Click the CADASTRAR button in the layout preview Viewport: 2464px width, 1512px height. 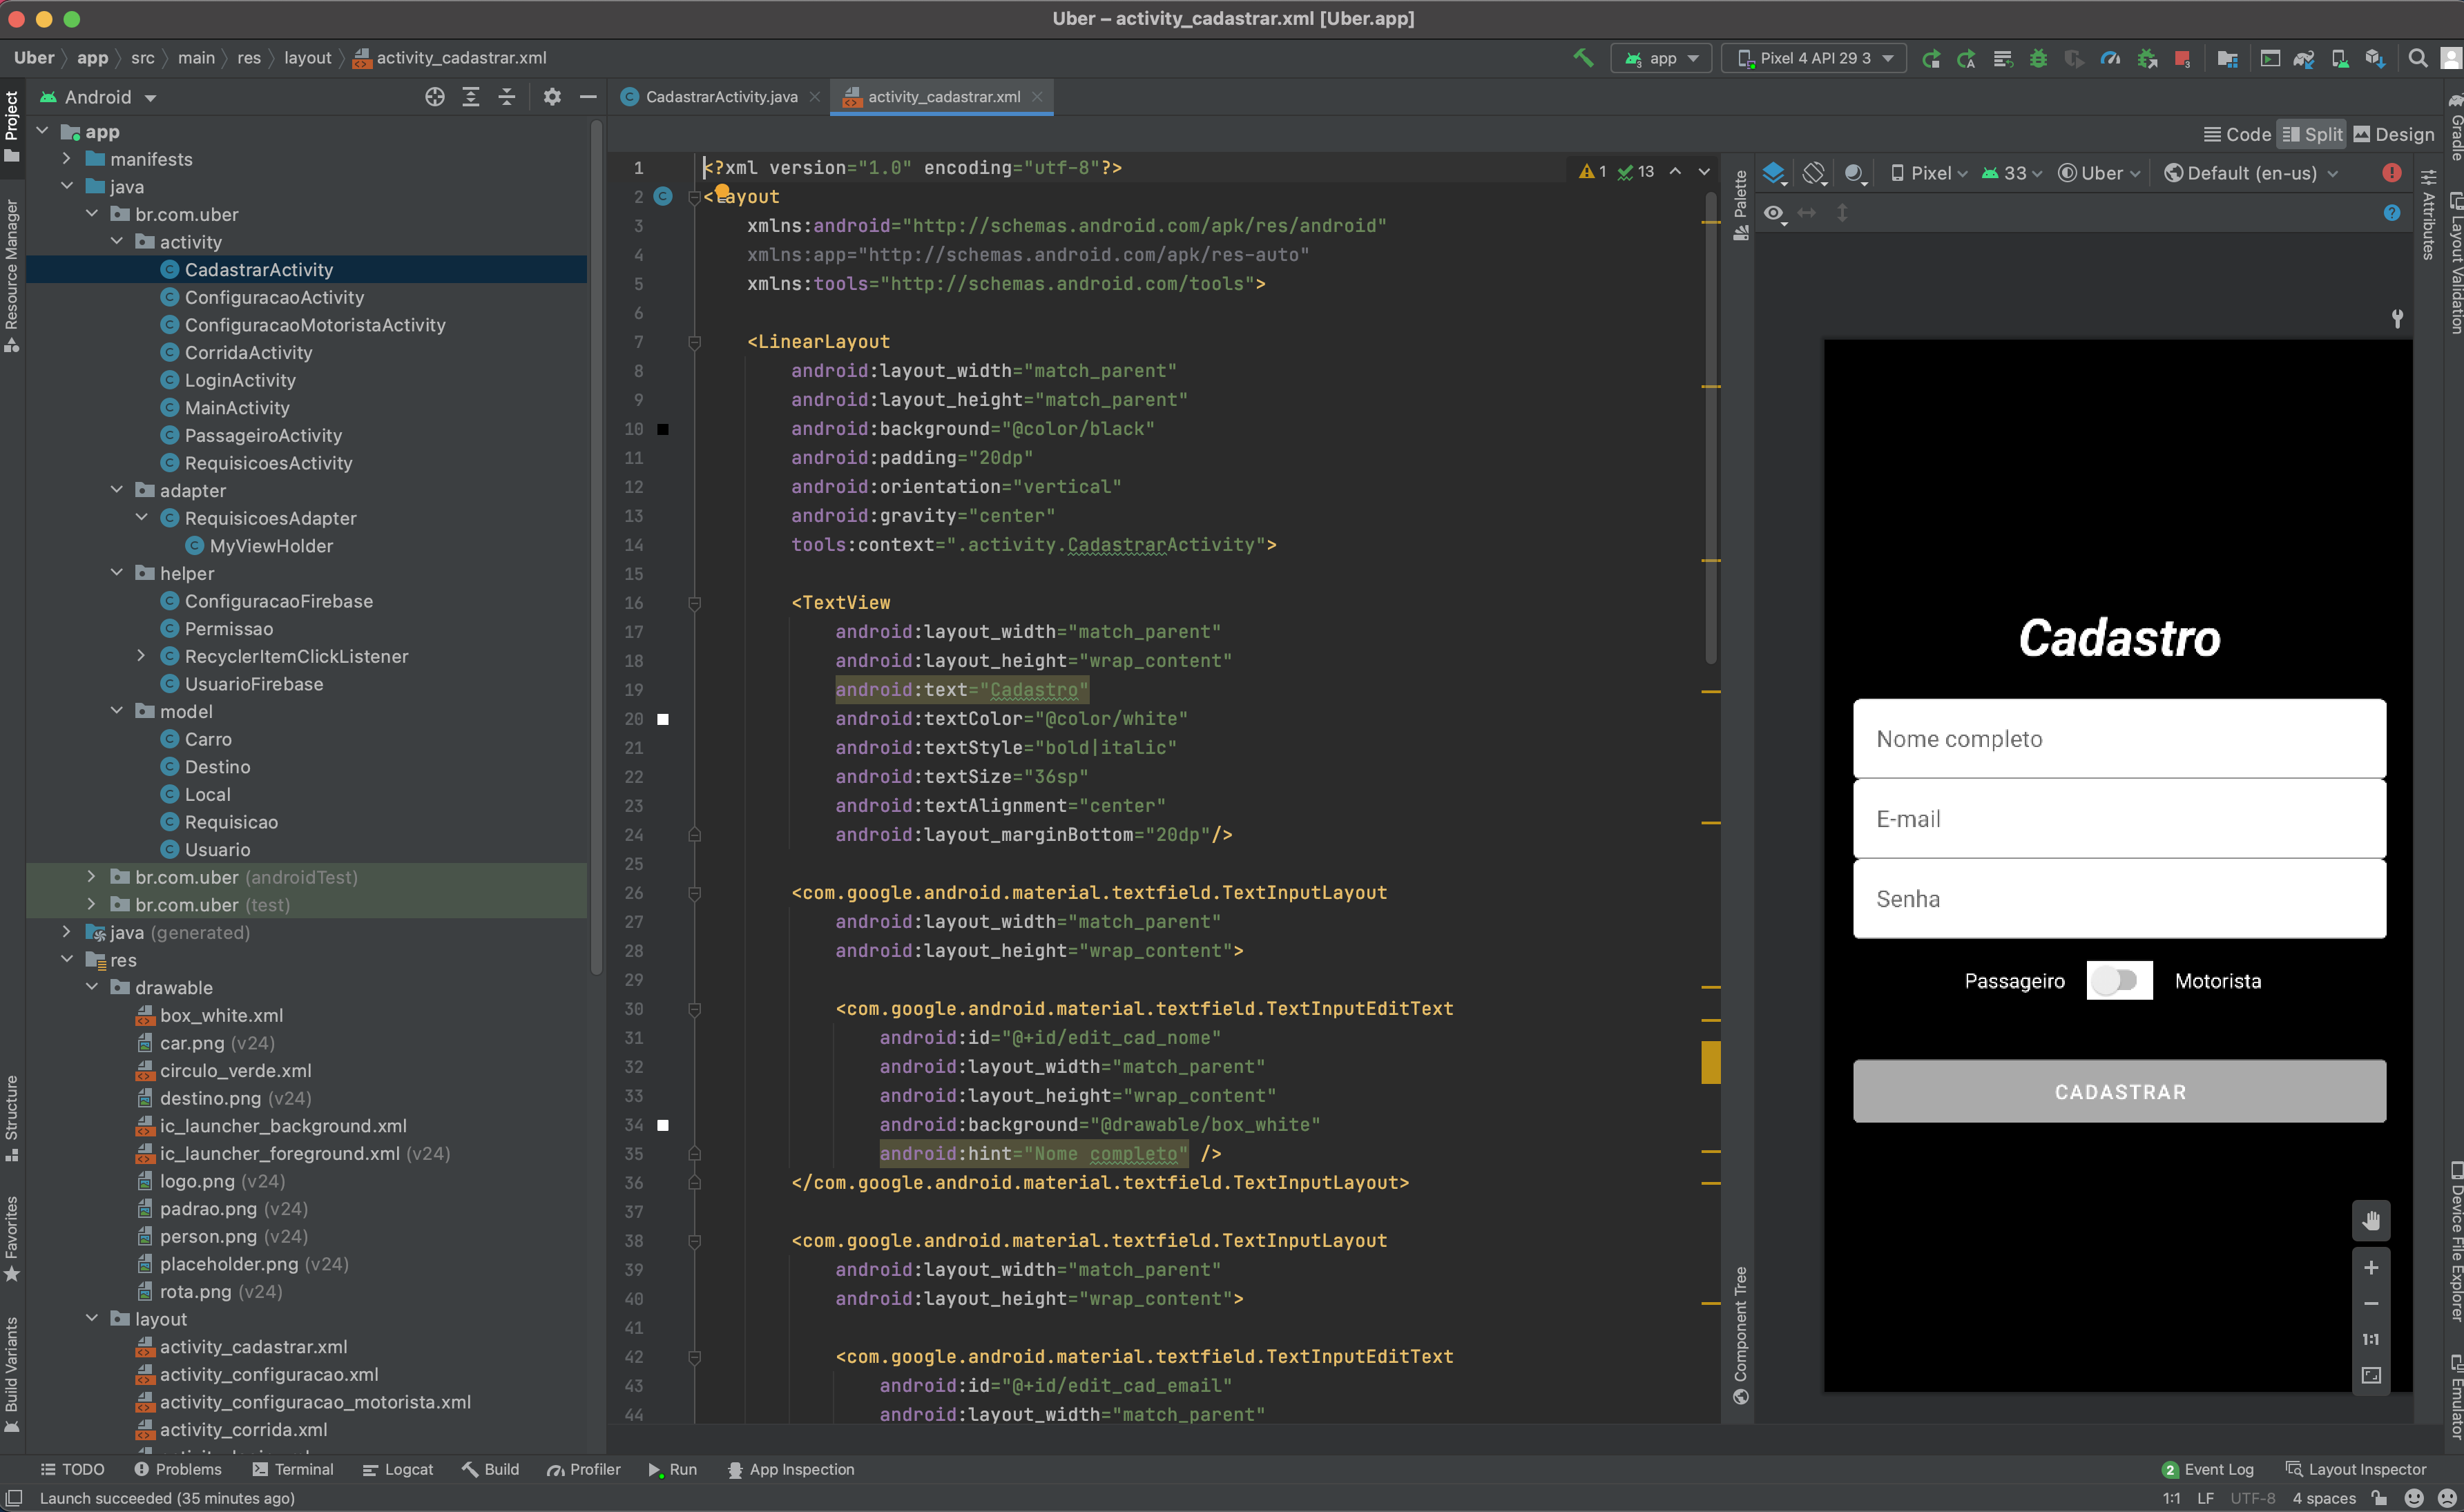(2119, 1091)
